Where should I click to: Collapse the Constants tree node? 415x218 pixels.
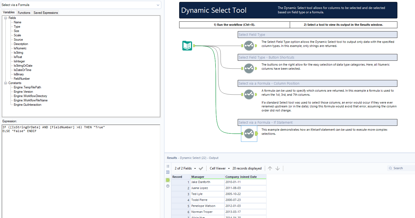coord(5,83)
